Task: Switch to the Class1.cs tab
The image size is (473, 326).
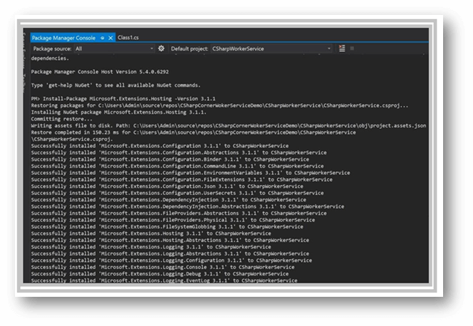Action: [x=128, y=38]
